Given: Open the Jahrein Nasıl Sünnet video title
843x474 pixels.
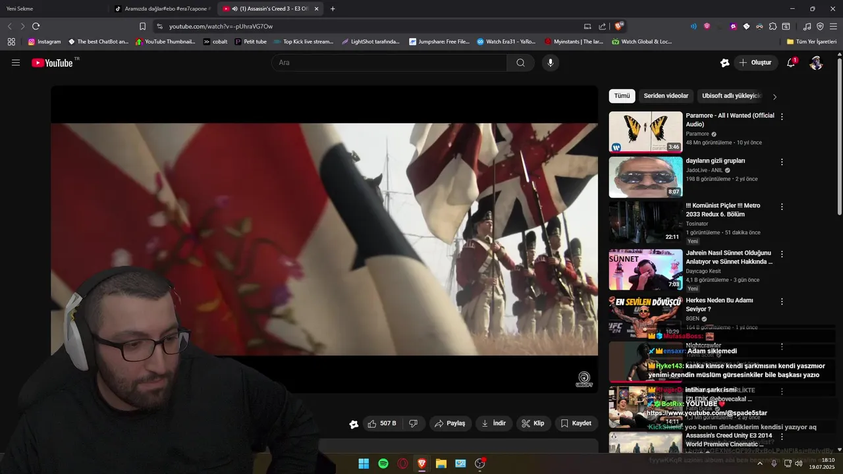Looking at the screenshot, I should pos(729,257).
